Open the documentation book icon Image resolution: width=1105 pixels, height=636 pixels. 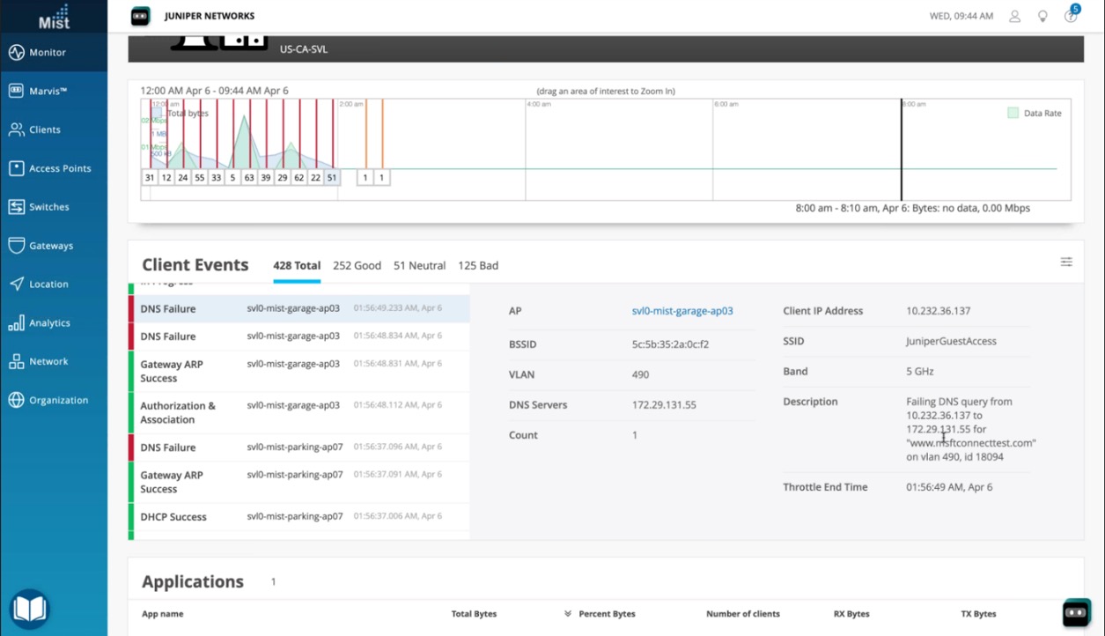(29, 609)
